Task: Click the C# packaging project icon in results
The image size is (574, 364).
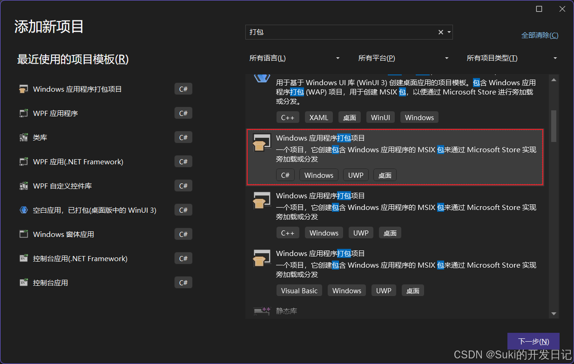Action: click(x=262, y=142)
